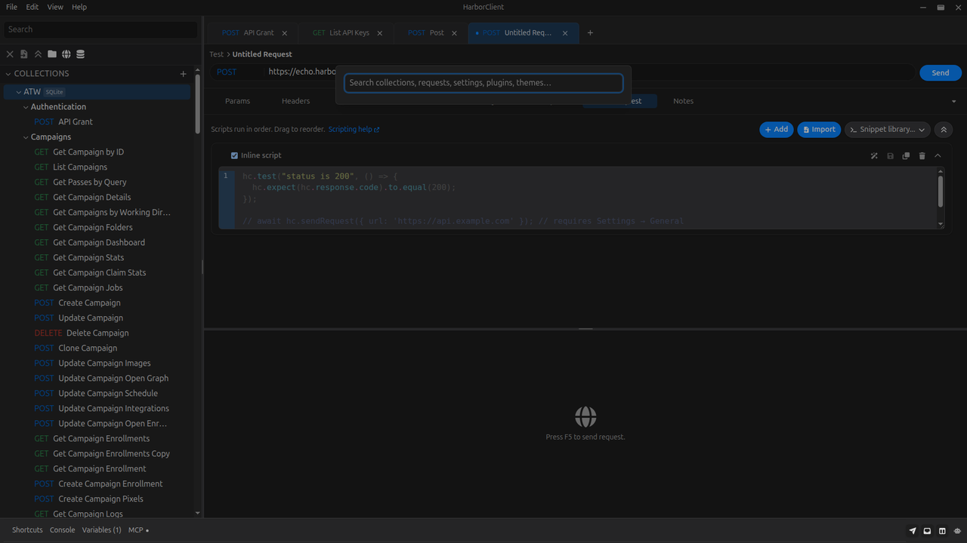
Task: Click the command palette search field
Action: pos(483,83)
